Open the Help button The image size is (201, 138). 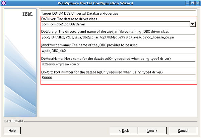(12, 131)
